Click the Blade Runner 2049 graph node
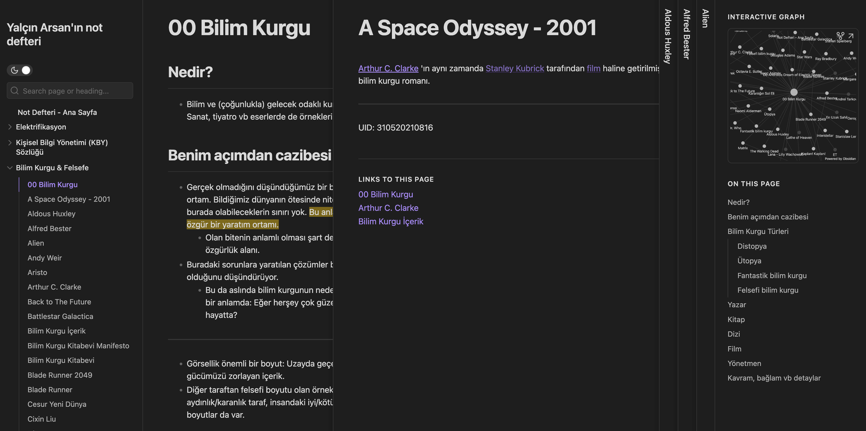 point(811,115)
